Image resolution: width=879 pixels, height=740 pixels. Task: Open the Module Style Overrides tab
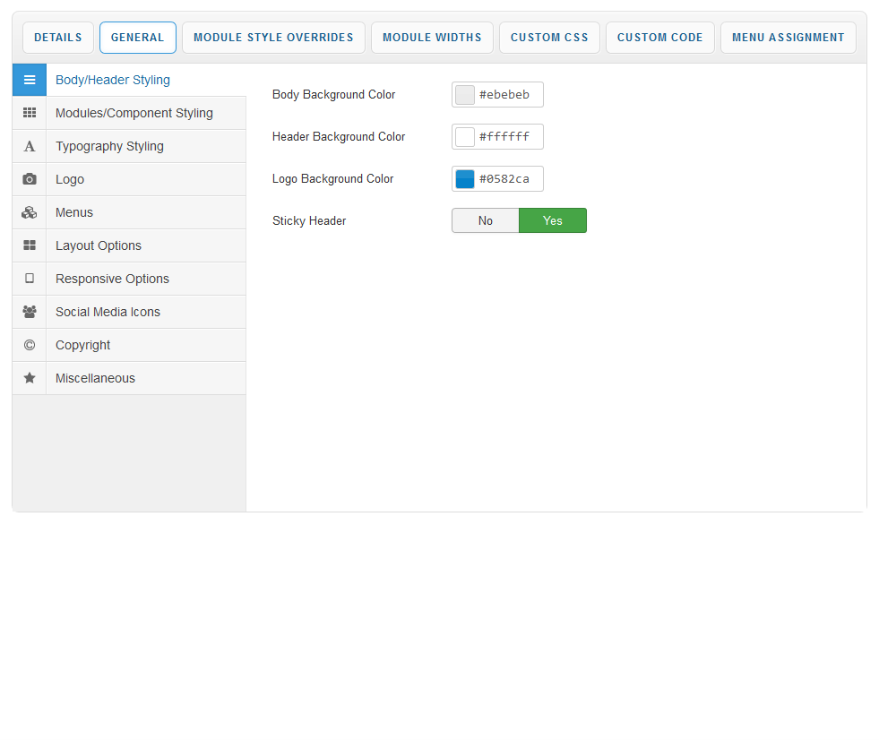click(x=273, y=38)
